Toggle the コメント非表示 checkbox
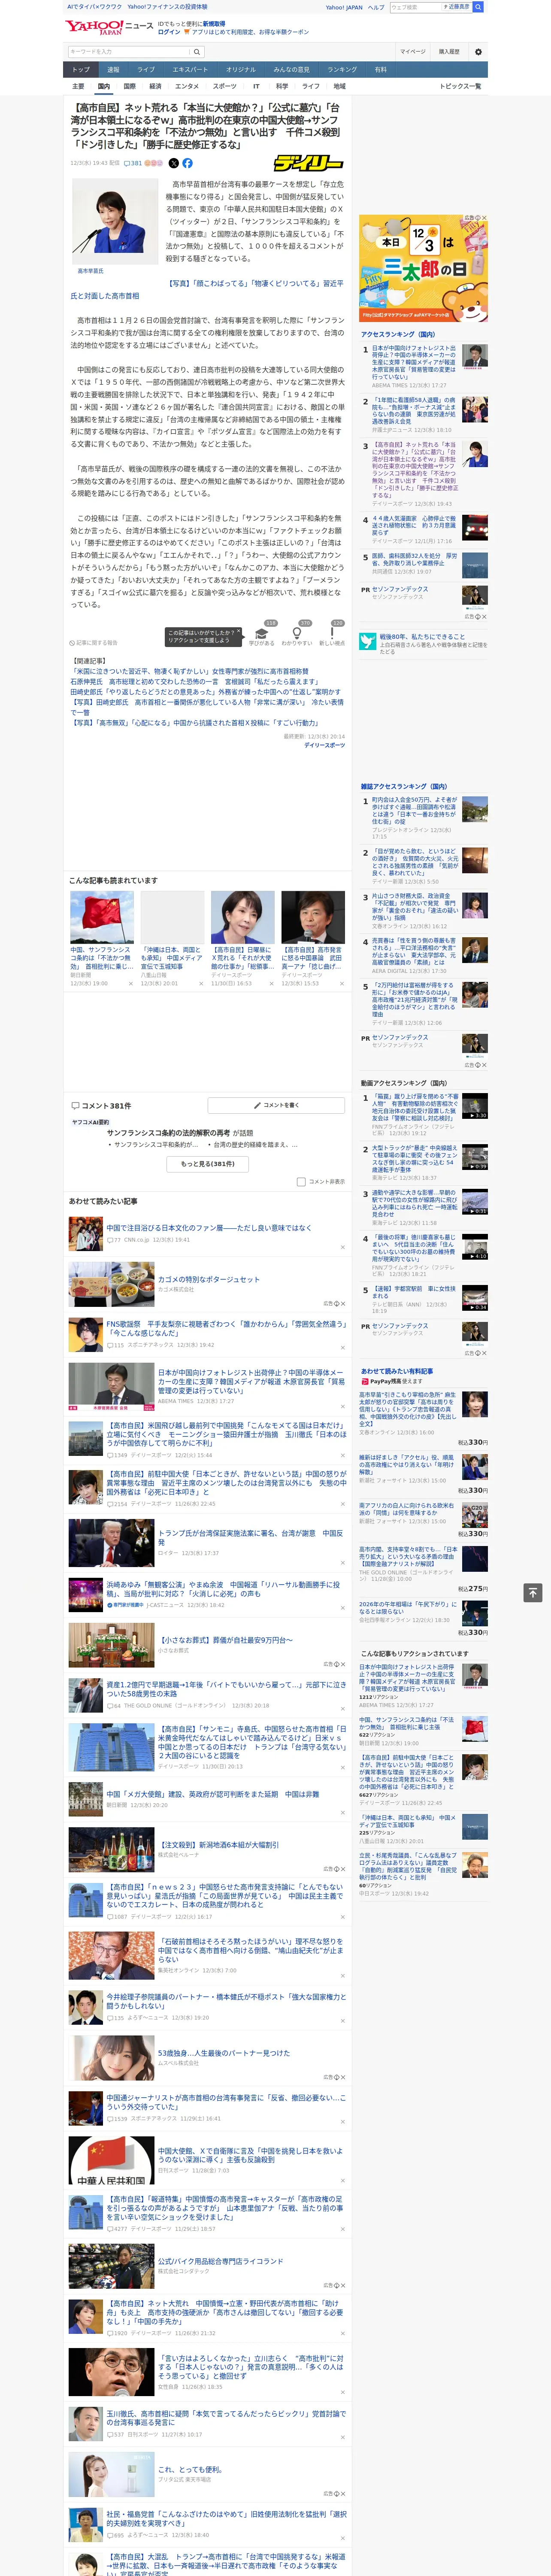 [x=301, y=1182]
